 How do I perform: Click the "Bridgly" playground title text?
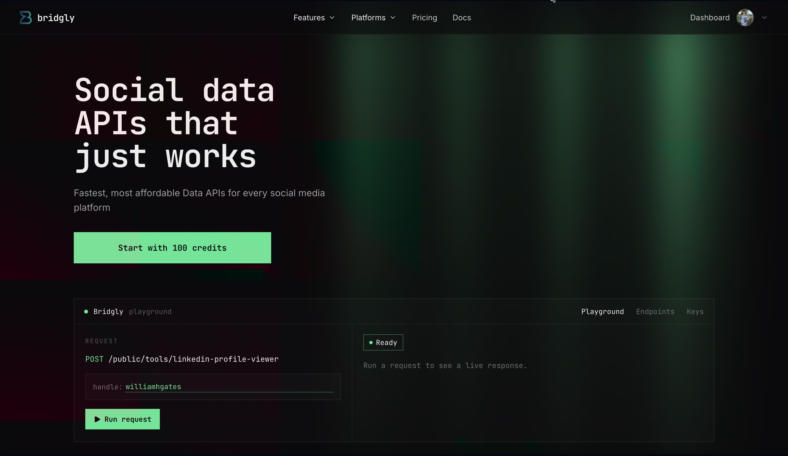[x=108, y=311]
